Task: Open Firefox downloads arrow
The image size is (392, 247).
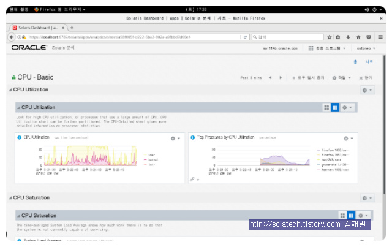Action: (348, 37)
